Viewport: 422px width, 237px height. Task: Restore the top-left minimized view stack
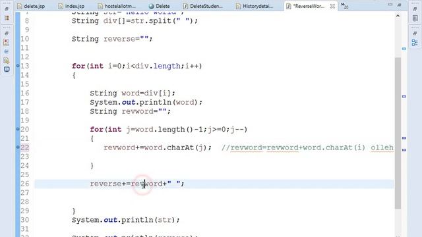coord(7,9)
